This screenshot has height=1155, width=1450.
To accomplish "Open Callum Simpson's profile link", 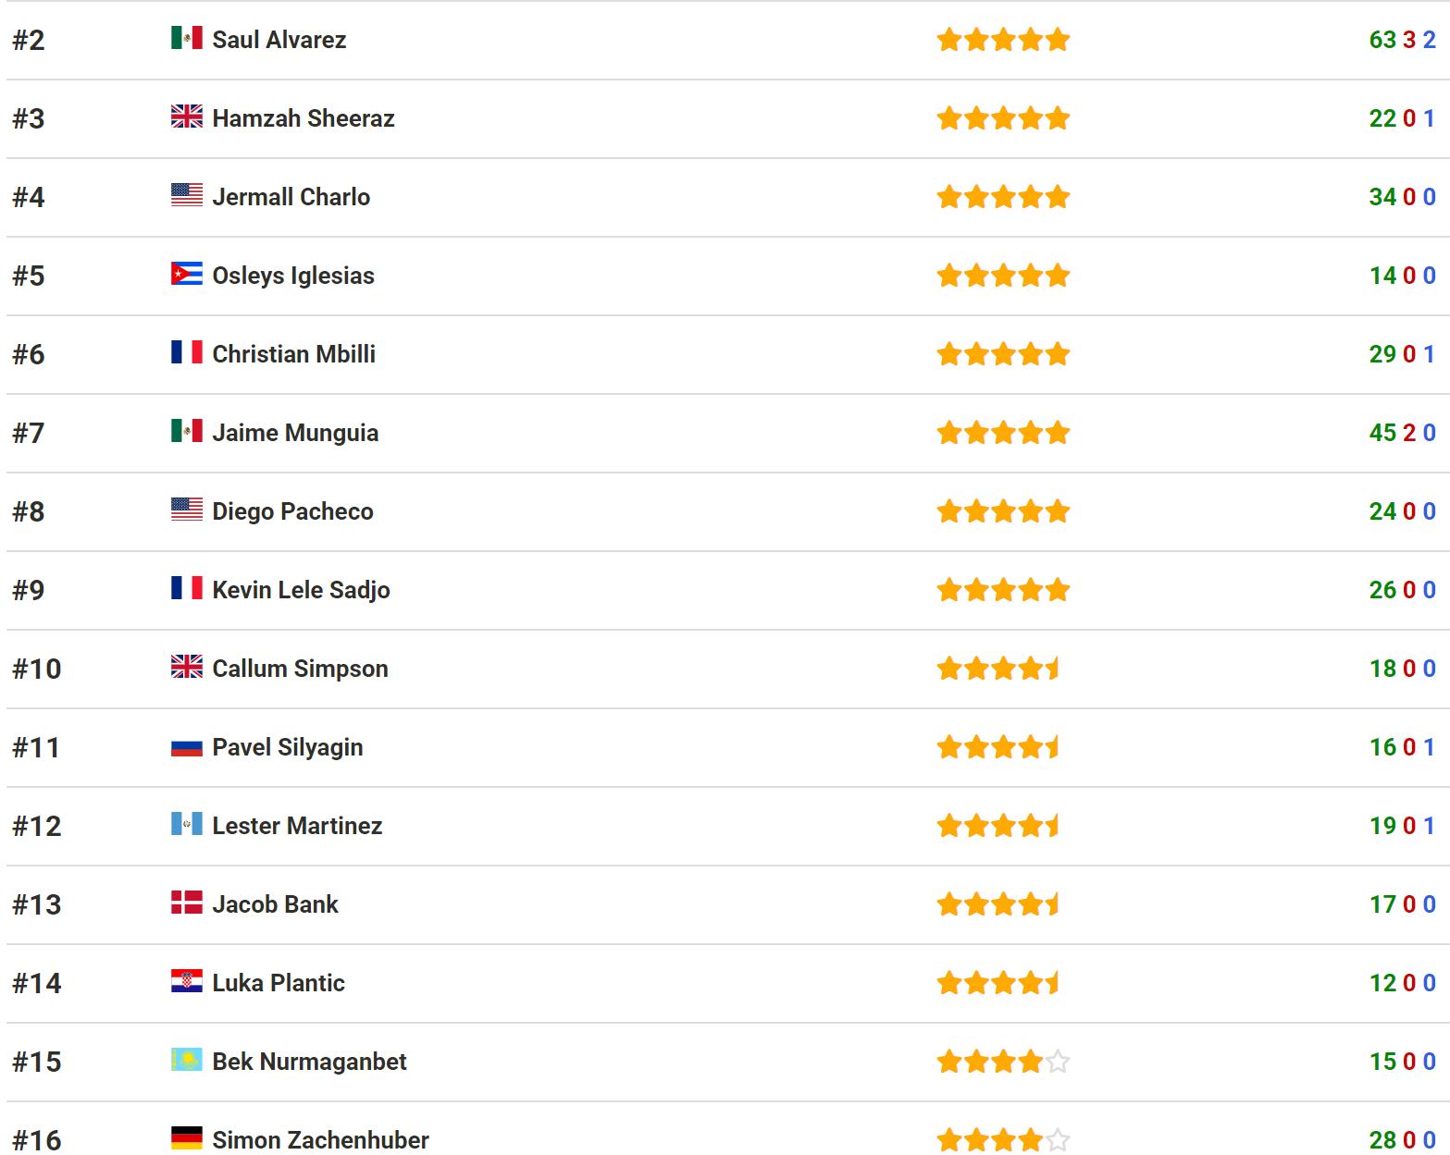I will (300, 669).
